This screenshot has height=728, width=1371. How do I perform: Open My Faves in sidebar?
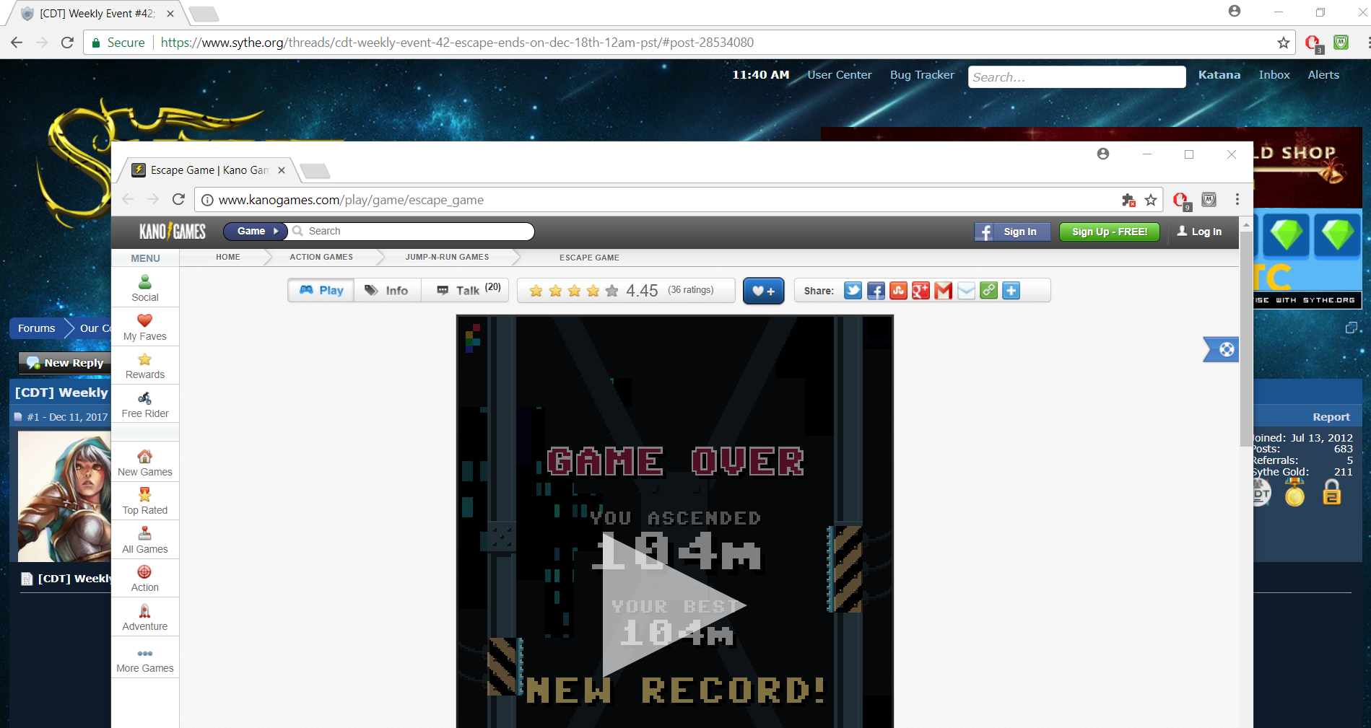pyautogui.click(x=145, y=327)
